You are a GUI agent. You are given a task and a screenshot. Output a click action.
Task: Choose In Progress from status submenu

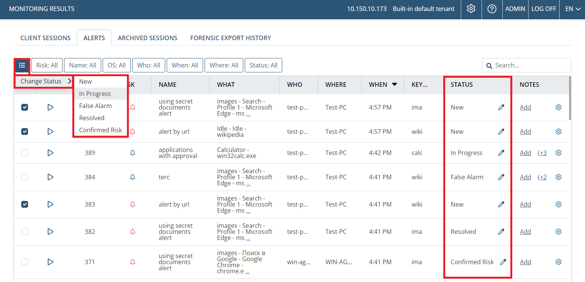click(x=95, y=94)
